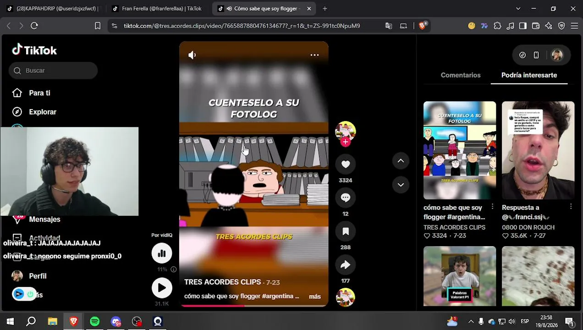Click the TikTok logo

tap(34, 50)
